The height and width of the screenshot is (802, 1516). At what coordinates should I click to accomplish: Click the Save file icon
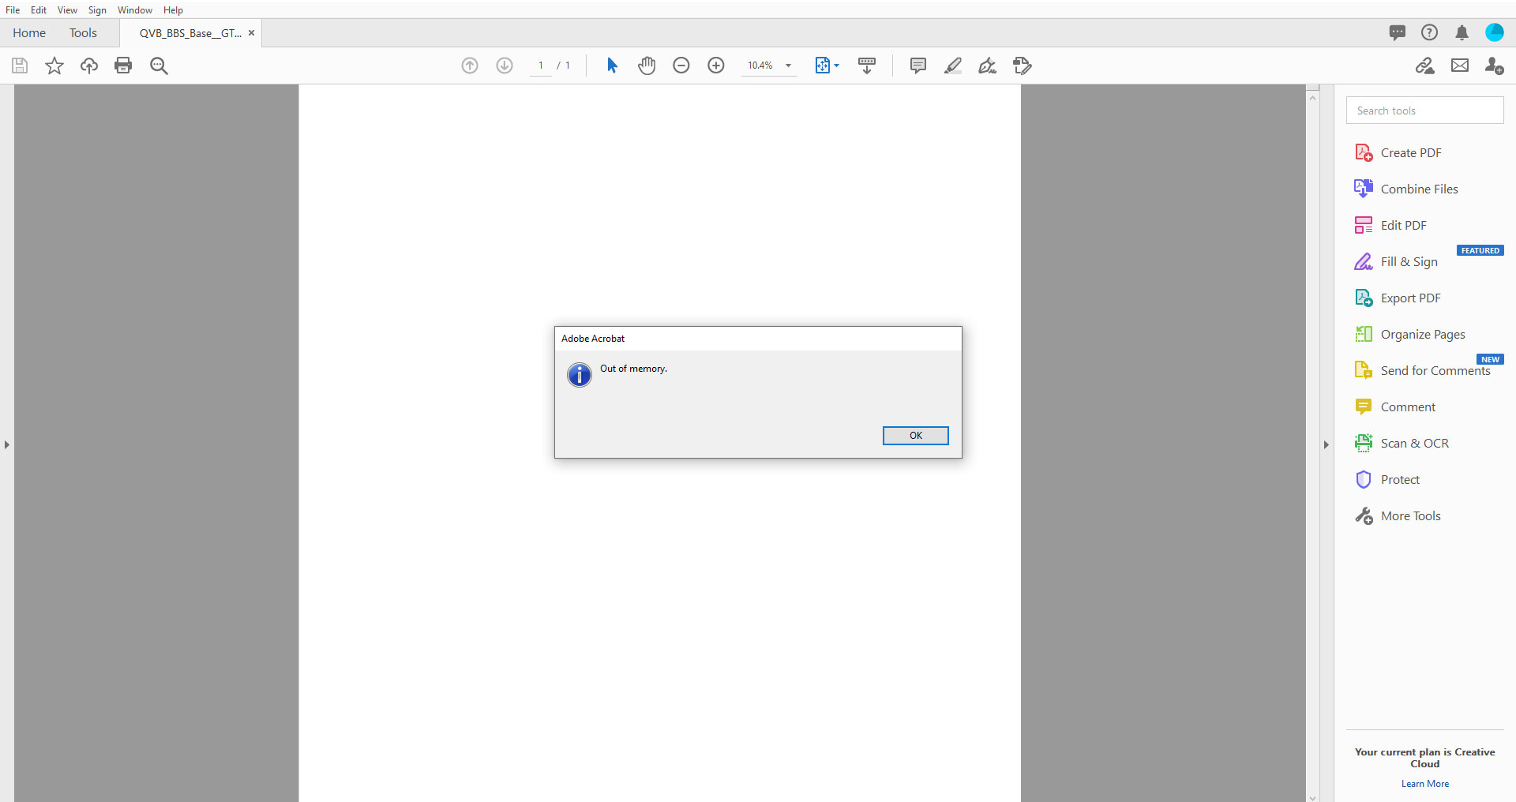click(x=19, y=66)
